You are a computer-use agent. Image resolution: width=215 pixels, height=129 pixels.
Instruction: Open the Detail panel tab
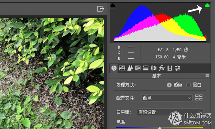tap(130, 68)
